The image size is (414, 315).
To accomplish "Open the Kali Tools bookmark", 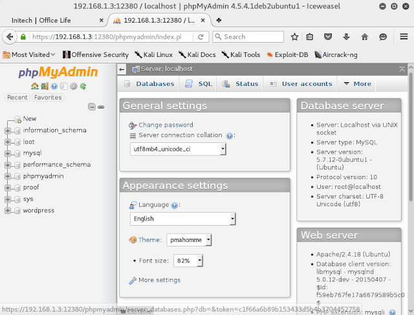I will coord(241,55).
